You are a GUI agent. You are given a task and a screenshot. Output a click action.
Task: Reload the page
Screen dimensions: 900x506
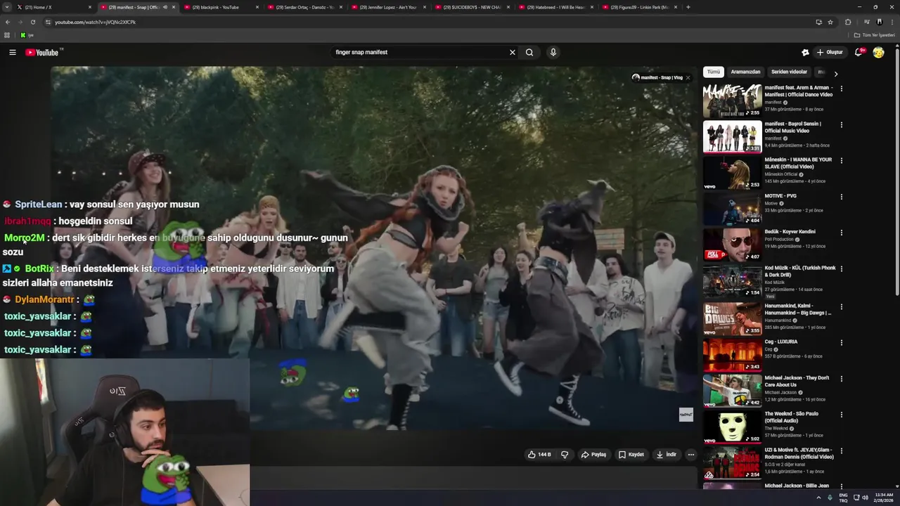(32, 22)
